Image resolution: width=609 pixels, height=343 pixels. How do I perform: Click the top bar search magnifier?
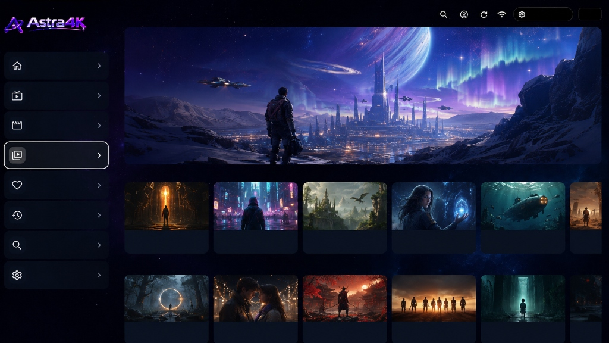(444, 14)
